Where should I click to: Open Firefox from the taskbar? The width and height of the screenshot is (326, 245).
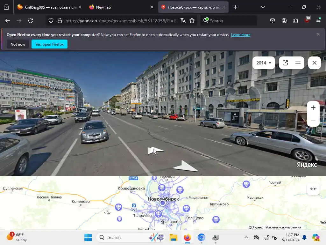[x=187, y=237]
